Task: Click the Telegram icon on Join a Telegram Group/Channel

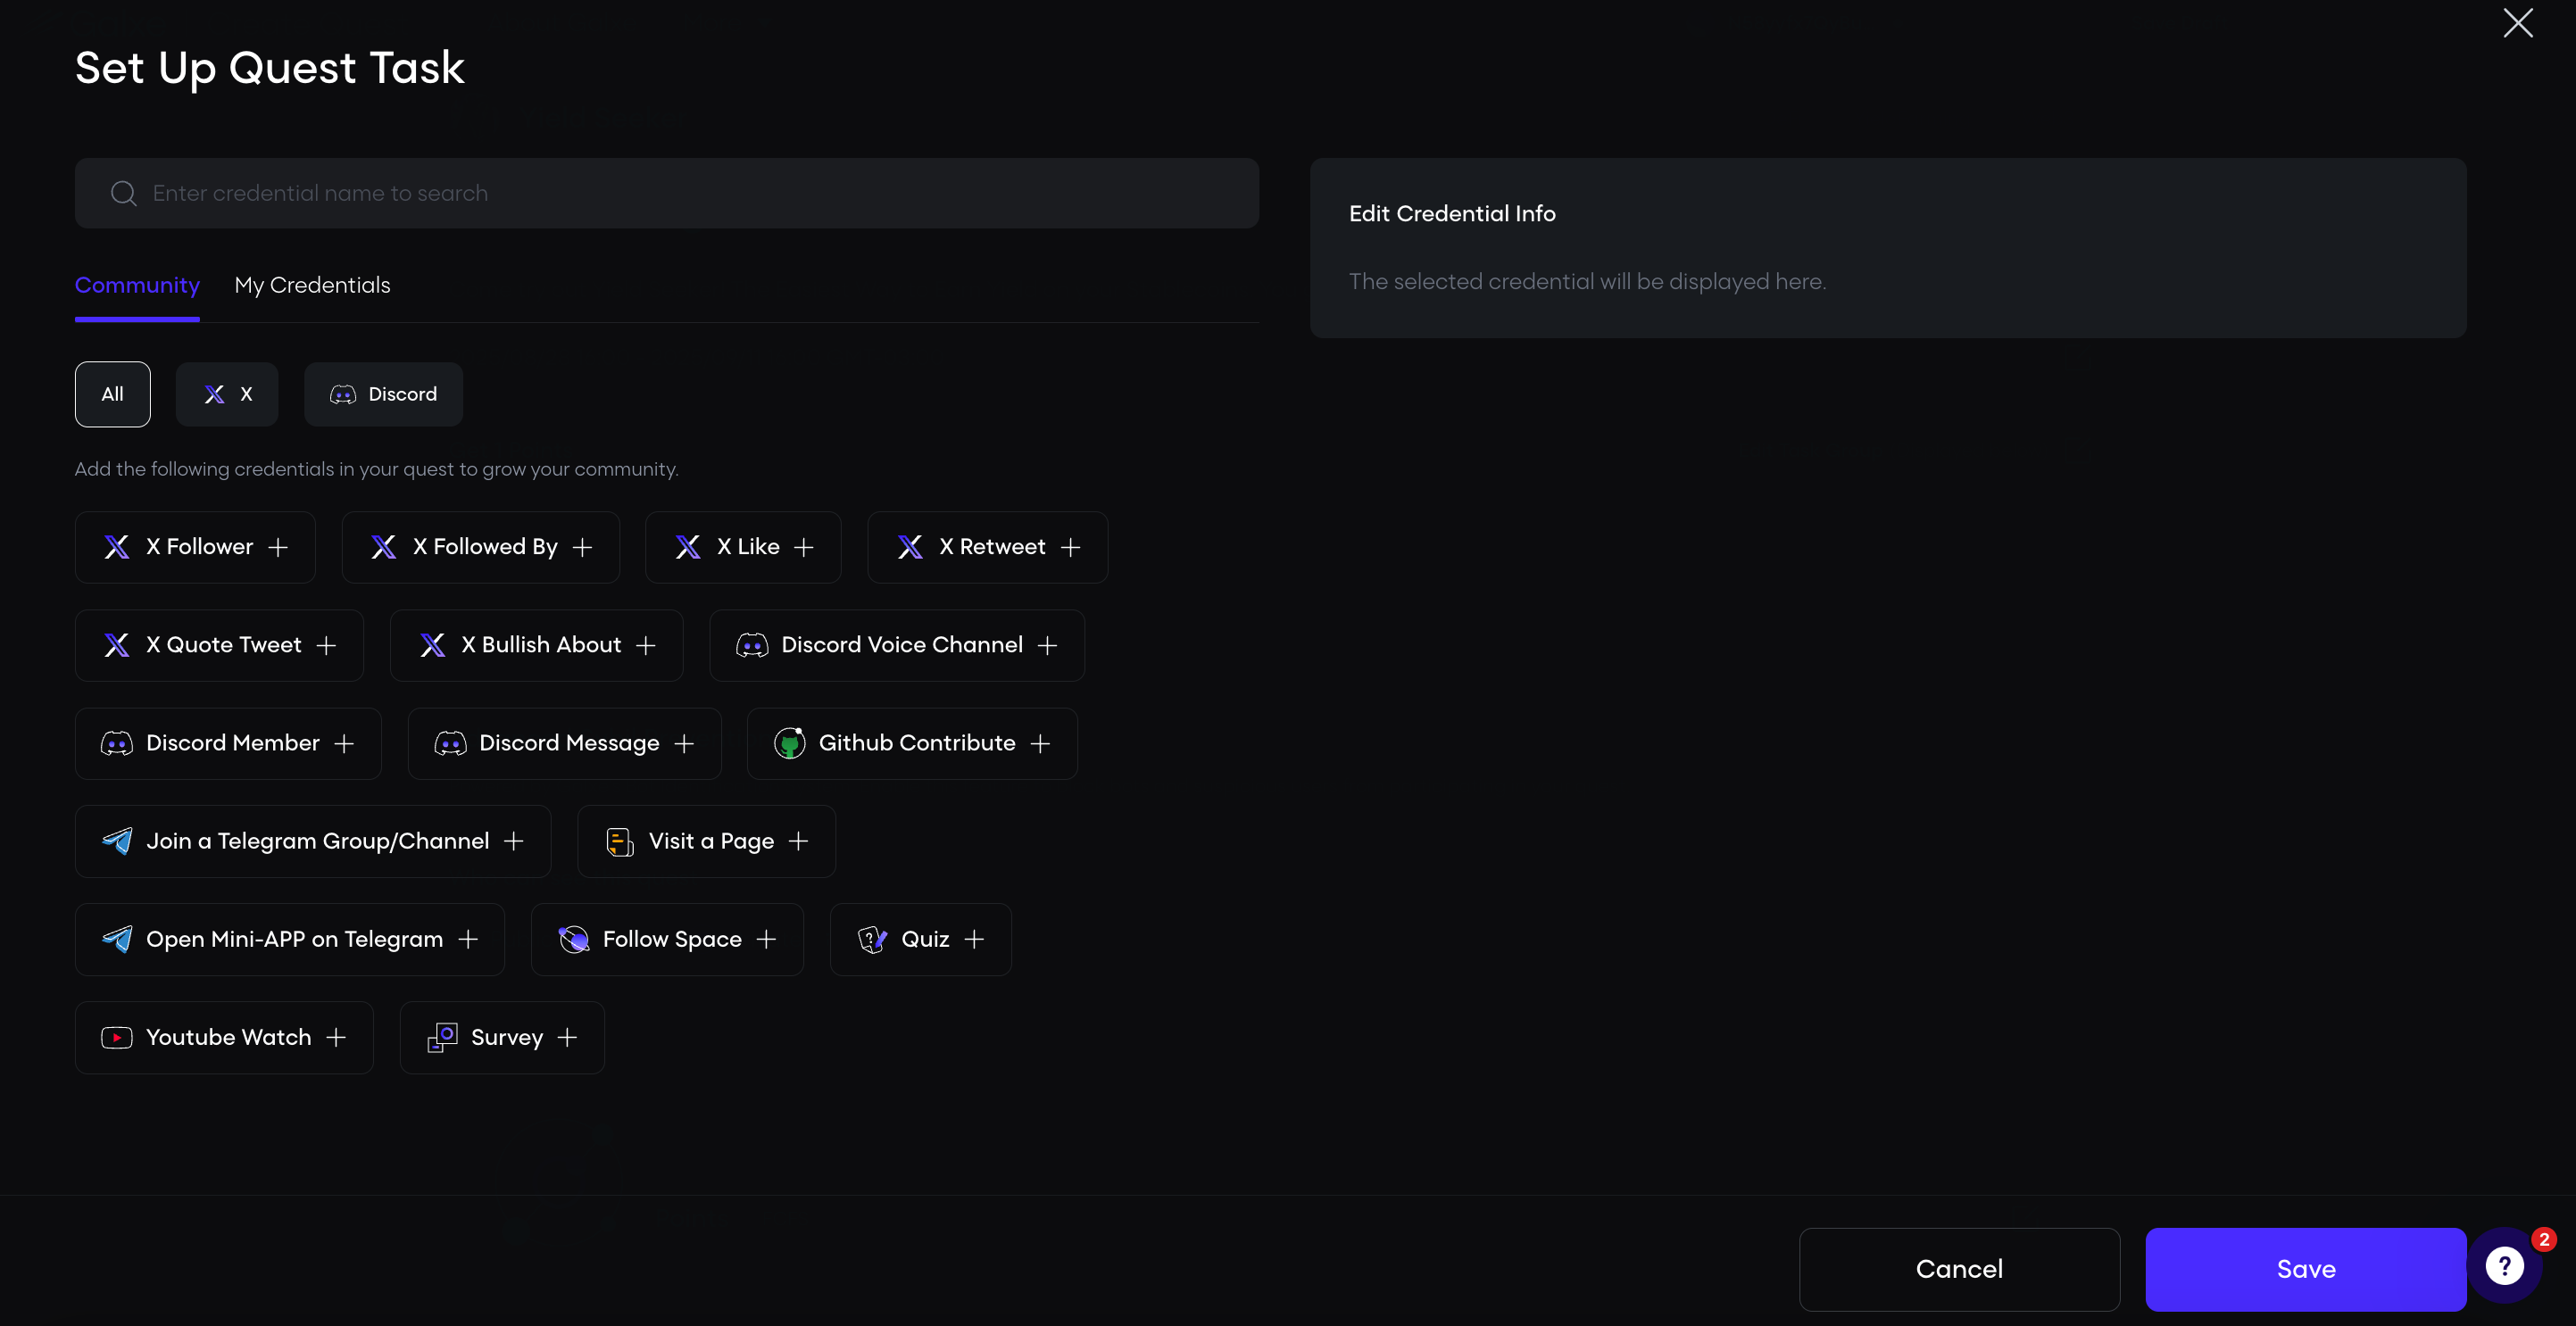Action: coord(117,841)
